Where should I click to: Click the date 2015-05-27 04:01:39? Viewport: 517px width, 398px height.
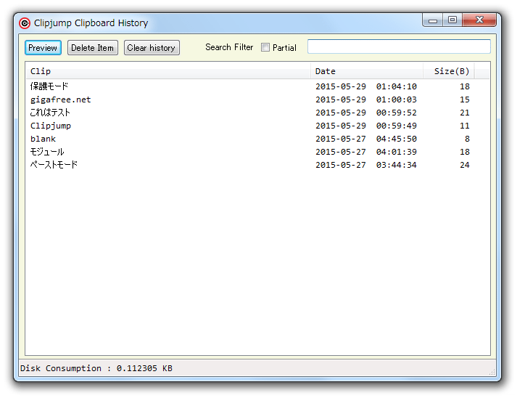tap(366, 152)
